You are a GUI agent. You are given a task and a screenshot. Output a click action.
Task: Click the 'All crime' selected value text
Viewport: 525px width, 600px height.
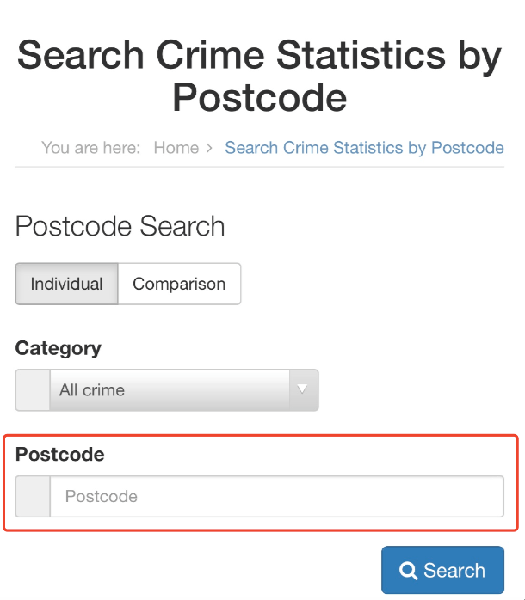[92, 390]
